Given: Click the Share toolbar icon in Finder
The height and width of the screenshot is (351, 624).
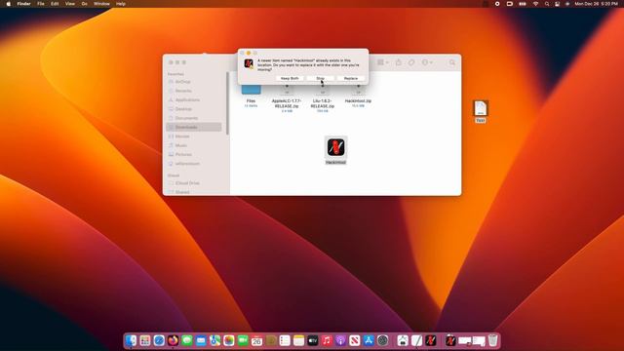Looking at the screenshot, I should coord(399,62).
